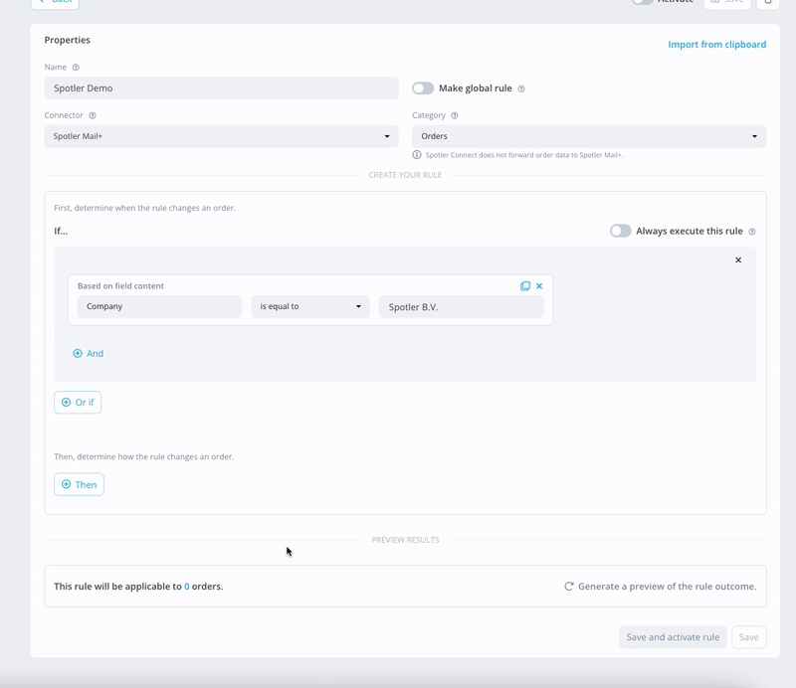Viewport: 796px width, 688px height.
Task: Click the Then button
Action: click(80, 484)
